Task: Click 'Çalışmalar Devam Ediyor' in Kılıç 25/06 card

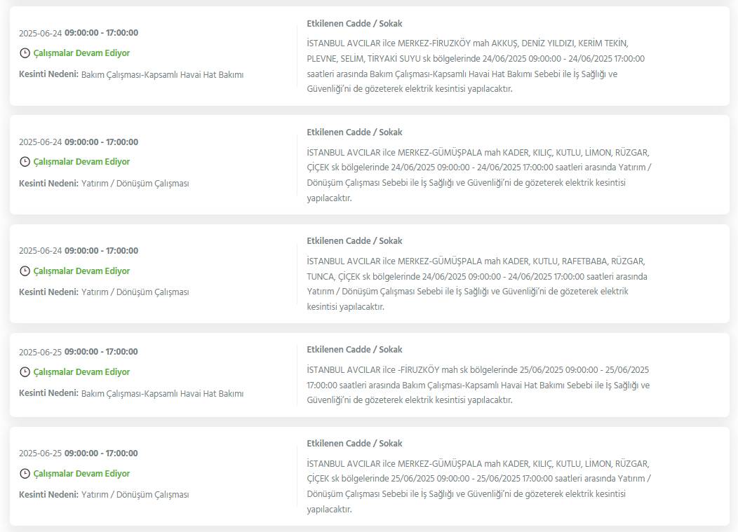Action: (x=81, y=474)
